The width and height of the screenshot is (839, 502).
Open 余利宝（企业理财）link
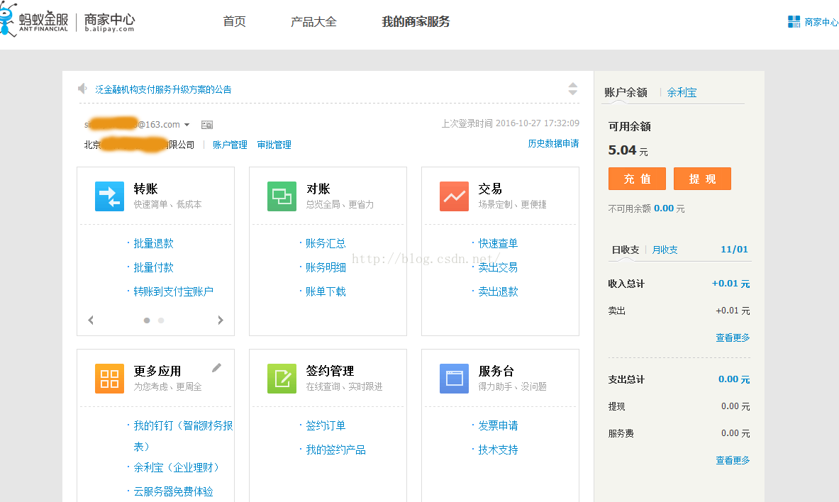[177, 467]
